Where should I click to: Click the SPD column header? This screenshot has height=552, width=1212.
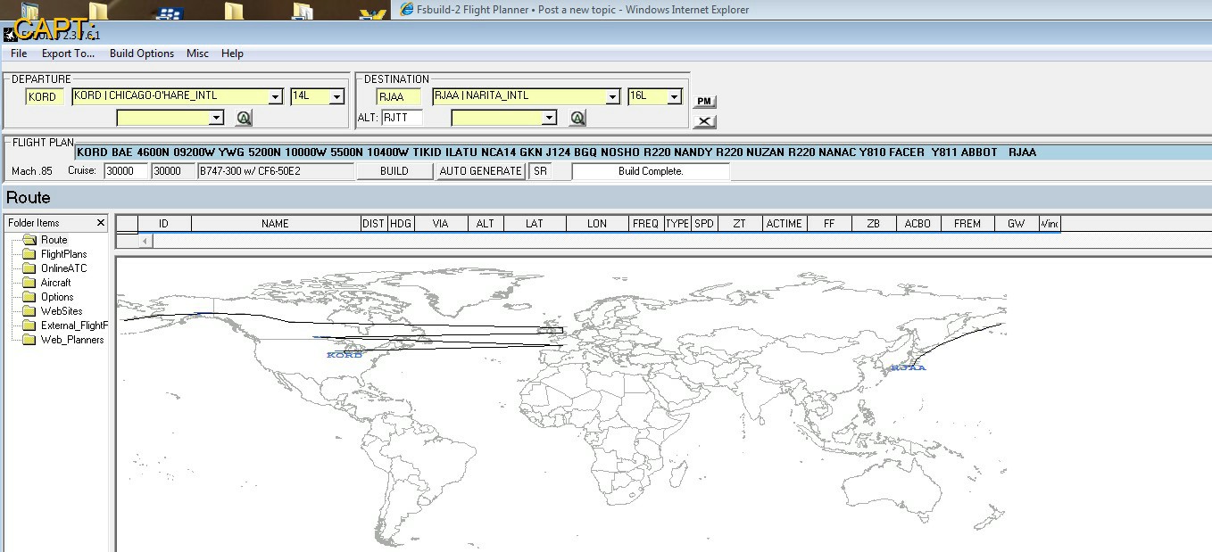tap(704, 224)
